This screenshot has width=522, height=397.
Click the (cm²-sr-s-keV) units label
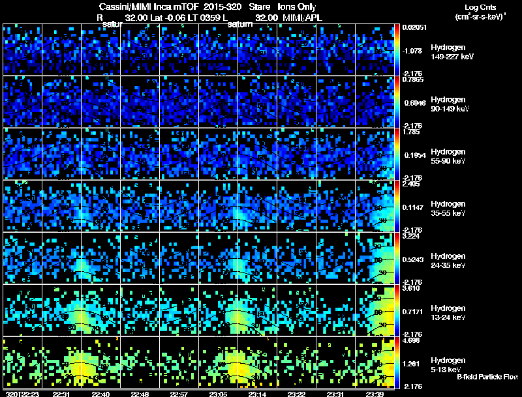tap(480, 16)
